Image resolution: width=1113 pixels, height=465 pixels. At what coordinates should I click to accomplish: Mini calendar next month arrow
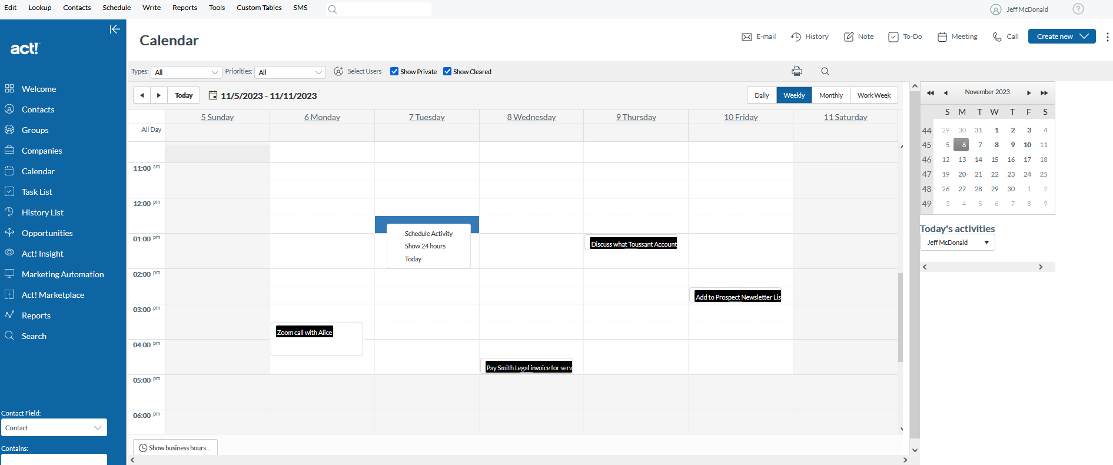tap(1029, 93)
